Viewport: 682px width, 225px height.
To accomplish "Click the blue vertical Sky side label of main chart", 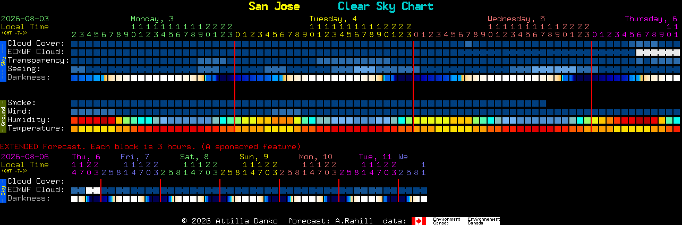I will click(x=3, y=60).
